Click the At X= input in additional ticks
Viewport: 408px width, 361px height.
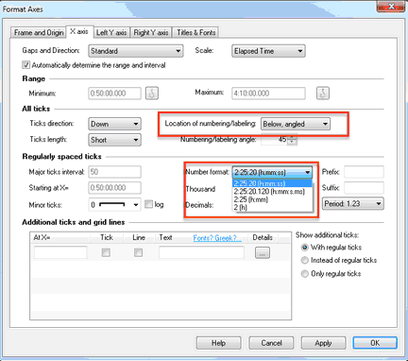pos(60,252)
